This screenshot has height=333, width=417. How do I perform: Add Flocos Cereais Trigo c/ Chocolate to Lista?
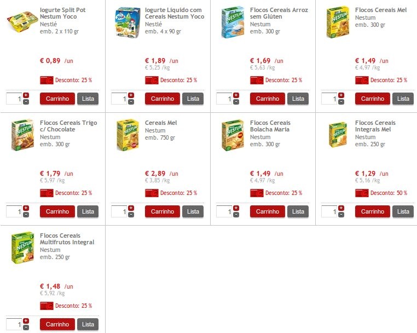pos(88,211)
